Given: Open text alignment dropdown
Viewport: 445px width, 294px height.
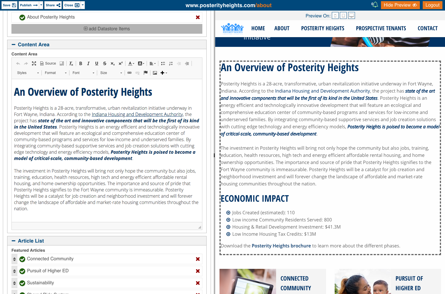Looking at the screenshot, I should (x=153, y=63).
